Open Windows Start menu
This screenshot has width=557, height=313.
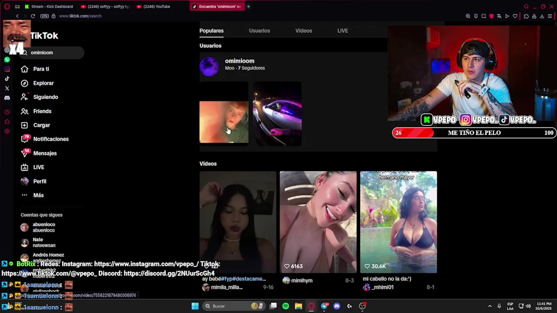[195, 306]
